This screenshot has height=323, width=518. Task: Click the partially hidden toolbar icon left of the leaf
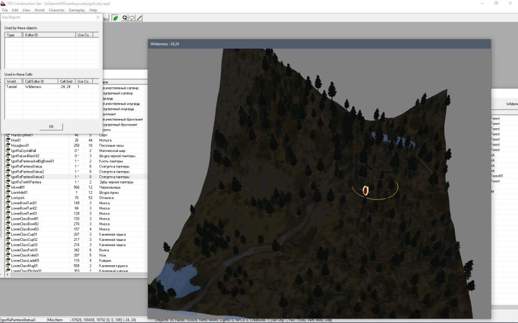[106, 18]
